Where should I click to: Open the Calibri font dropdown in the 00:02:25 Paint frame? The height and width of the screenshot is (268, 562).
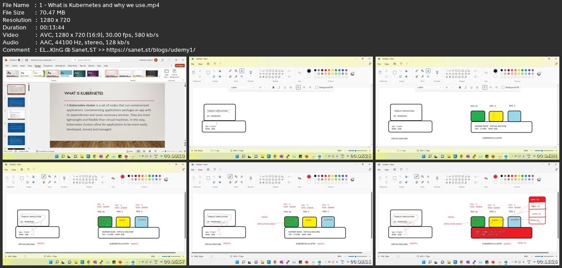coord(243,87)
